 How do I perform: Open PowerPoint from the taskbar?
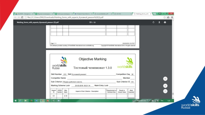tap(48, 101)
